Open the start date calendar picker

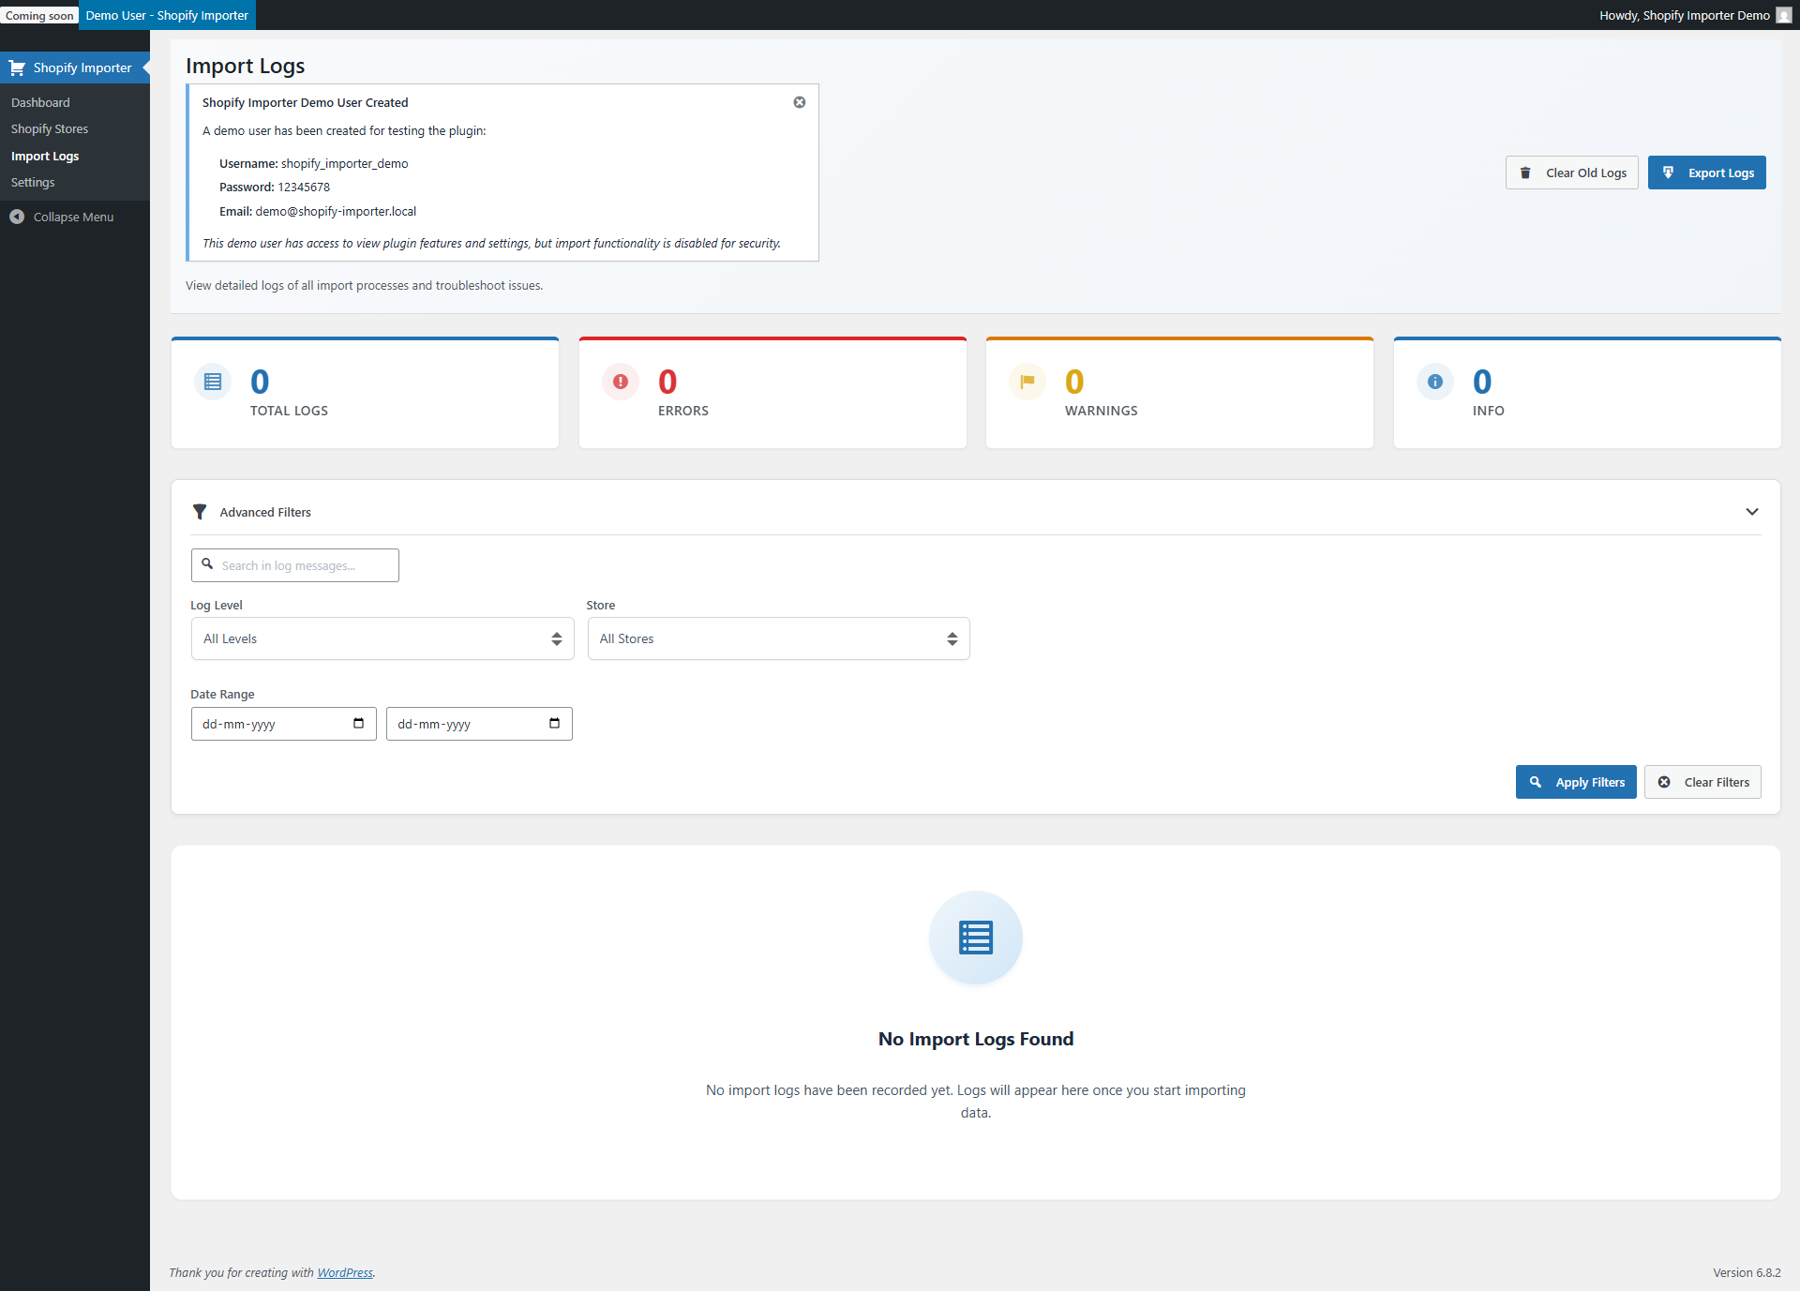click(357, 723)
